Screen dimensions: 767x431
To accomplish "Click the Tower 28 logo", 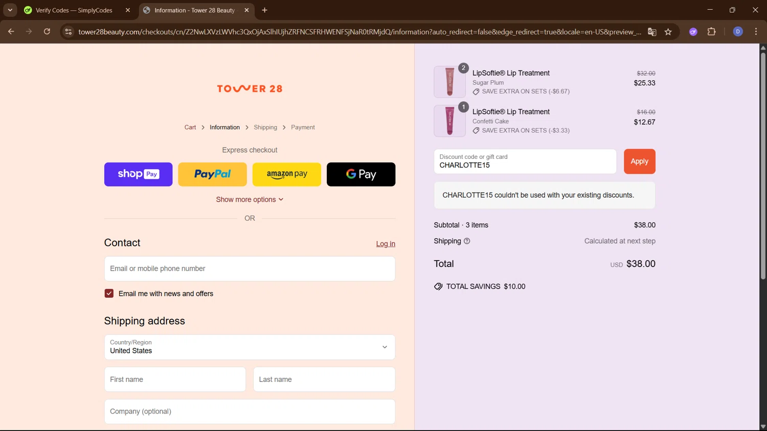I will (x=250, y=89).
